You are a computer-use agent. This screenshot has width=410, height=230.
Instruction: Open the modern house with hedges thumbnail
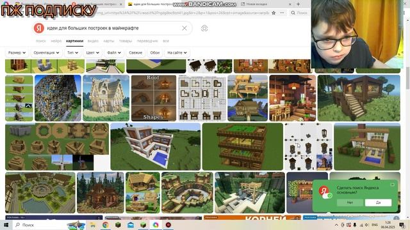[367, 146]
